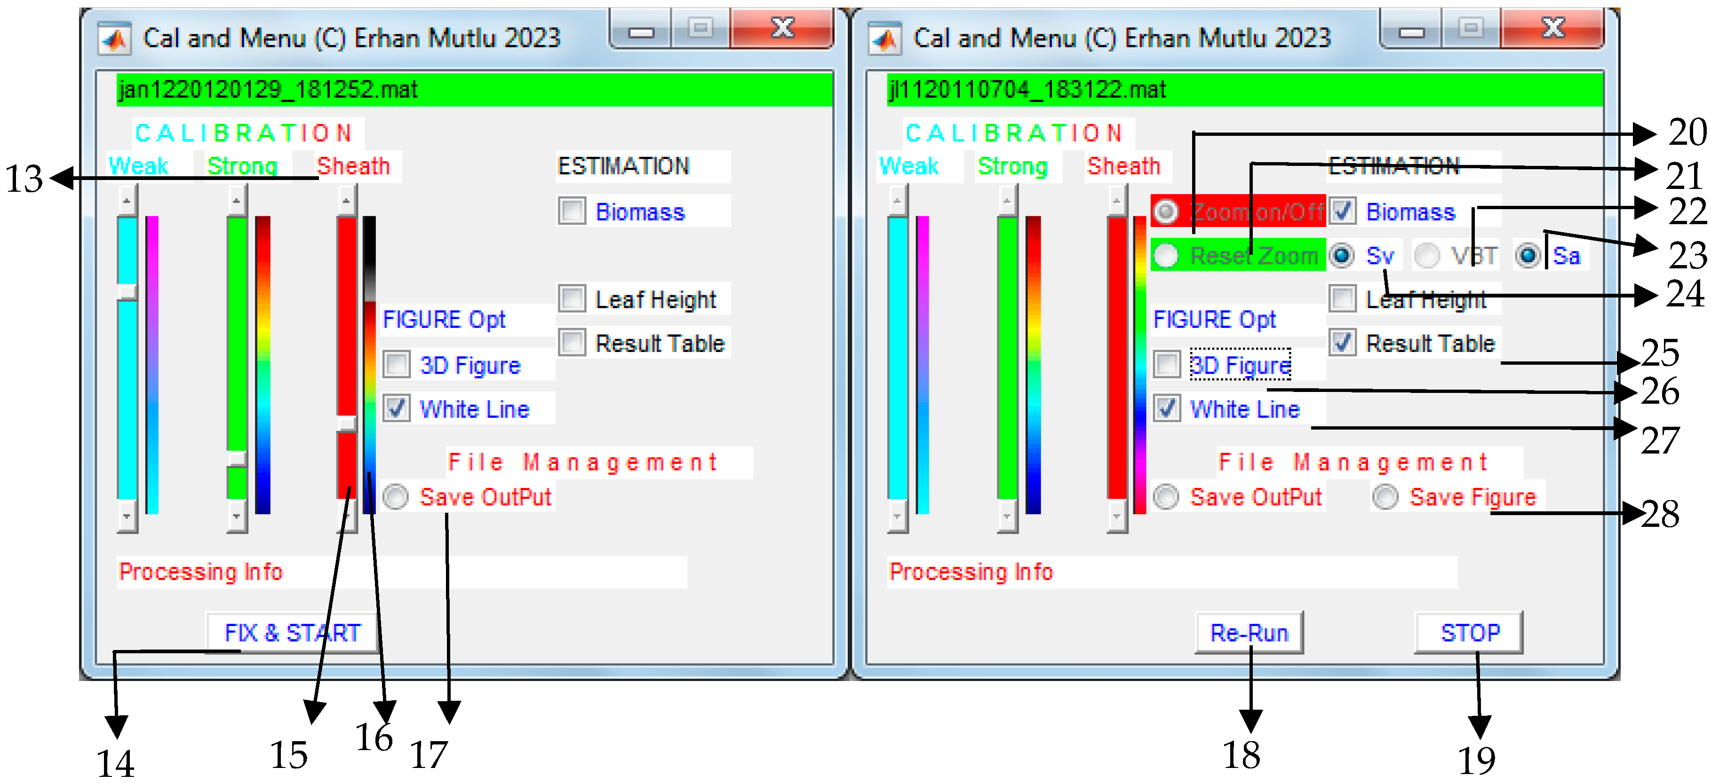Click the MATLAB icon in right window title bar
Screen dimensions: 1711x783
click(x=885, y=39)
